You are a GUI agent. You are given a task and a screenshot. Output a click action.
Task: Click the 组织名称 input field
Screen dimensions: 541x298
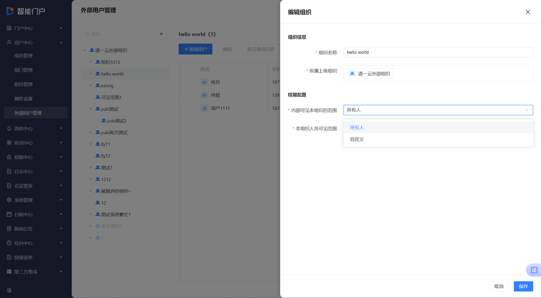[438, 52]
